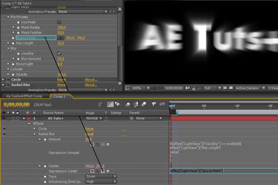This screenshot has width=278, height=185.
Task: Enable frame blending icon in timeline toolbar
Action: 136,104
